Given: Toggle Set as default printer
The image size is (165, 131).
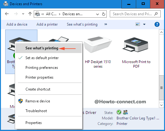Looking at the screenshot, I should click(x=48, y=58).
